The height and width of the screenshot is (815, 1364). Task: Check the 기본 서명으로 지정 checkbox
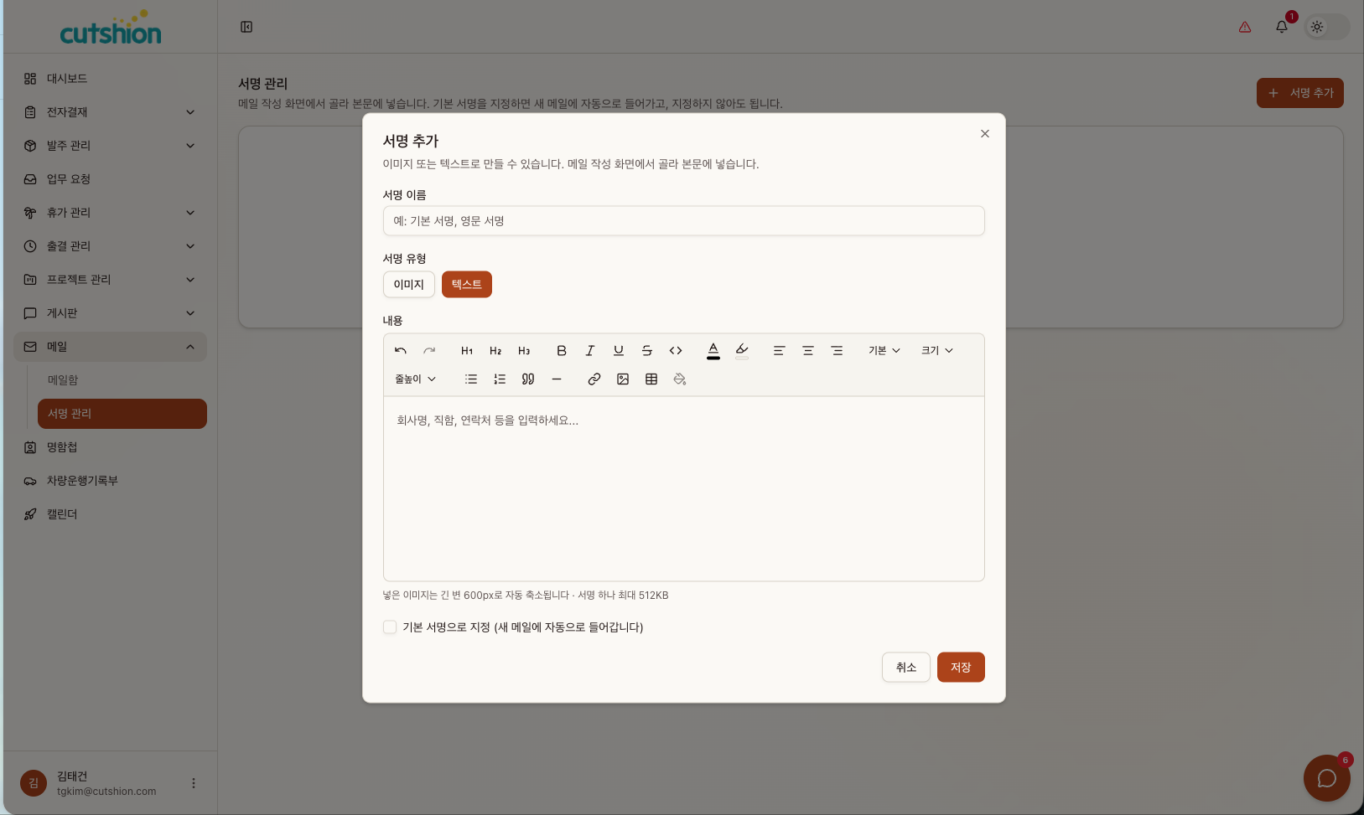pos(390,627)
